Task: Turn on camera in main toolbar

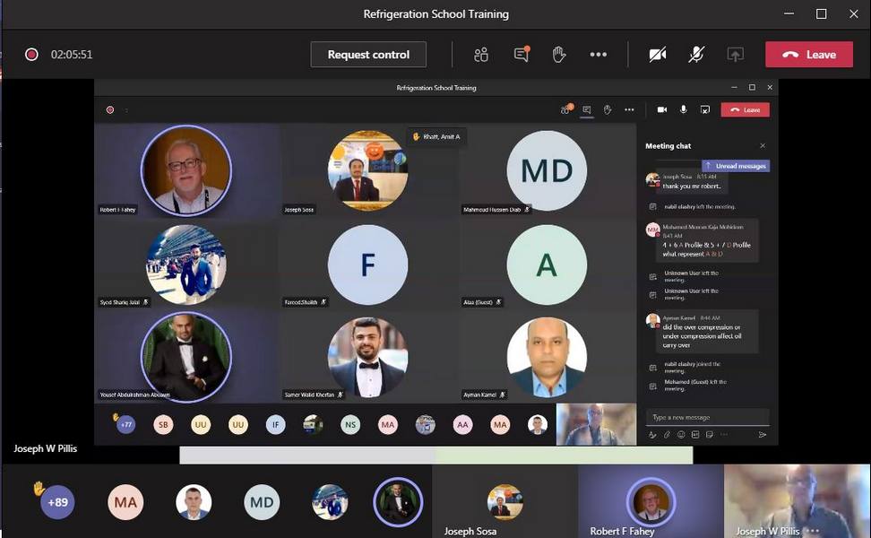Action: click(658, 55)
